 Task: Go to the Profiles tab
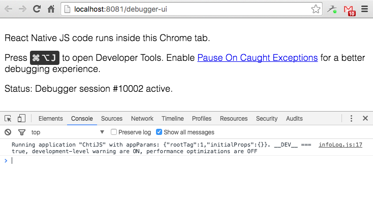click(201, 119)
